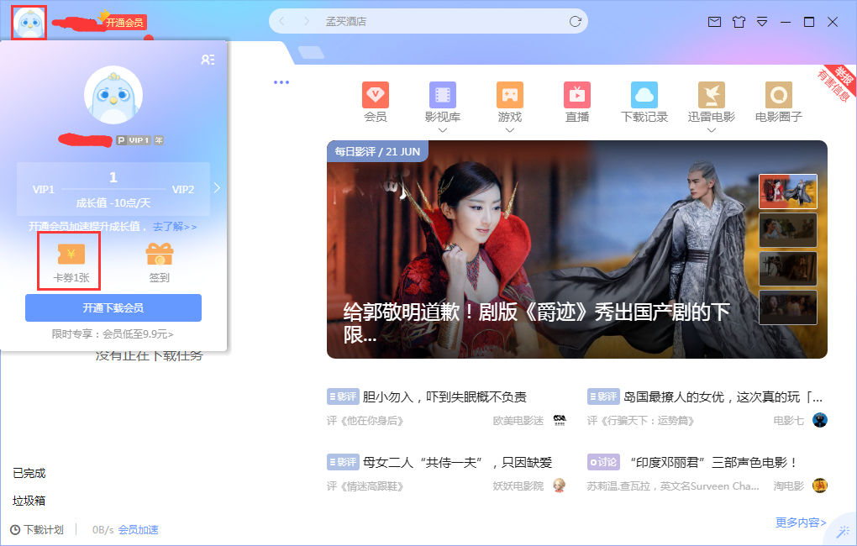The height and width of the screenshot is (546, 857).
Task: Open the main menu triangle icon
Action: click(762, 22)
